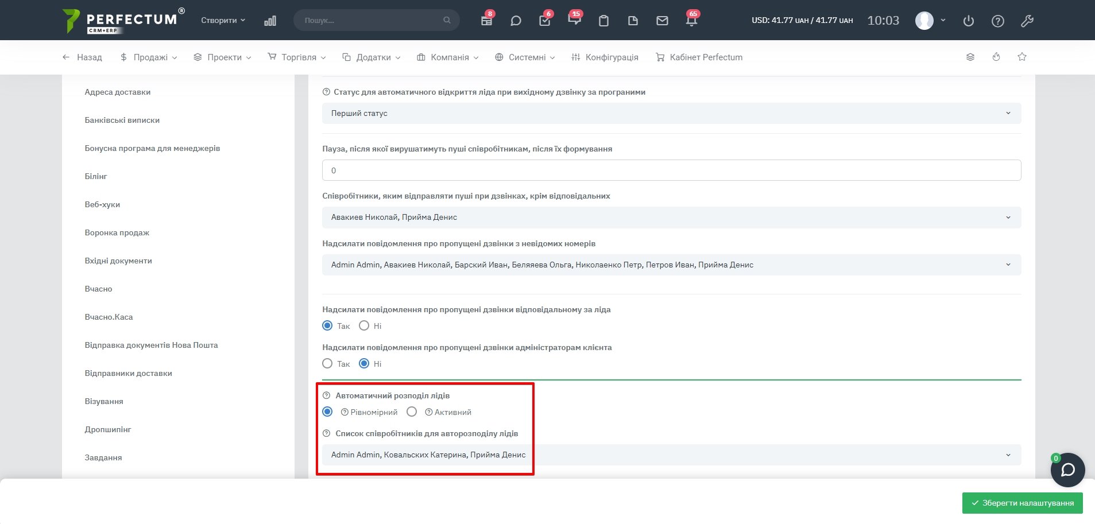Open messages icon with badge 15
The height and width of the screenshot is (524, 1095).
[574, 20]
